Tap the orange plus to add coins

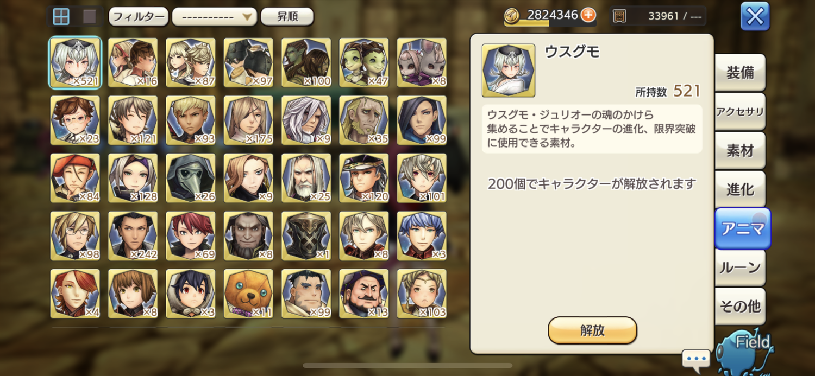point(588,15)
